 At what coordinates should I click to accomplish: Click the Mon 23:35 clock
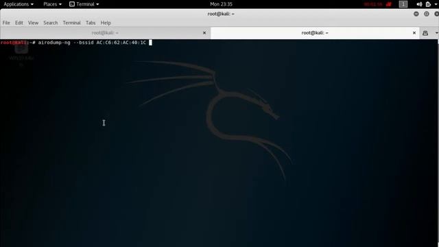(221, 4)
